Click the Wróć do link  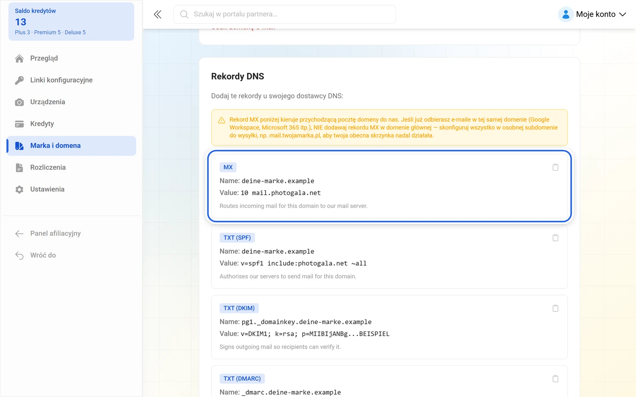pos(71,255)
